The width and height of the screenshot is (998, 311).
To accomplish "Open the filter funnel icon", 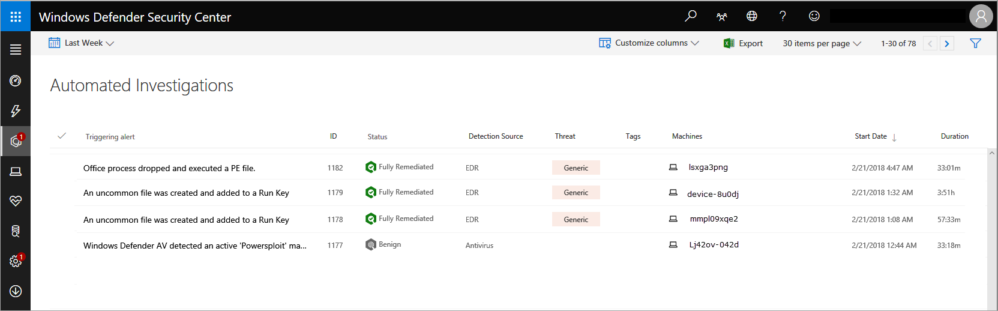I will (x=975, y=43).
